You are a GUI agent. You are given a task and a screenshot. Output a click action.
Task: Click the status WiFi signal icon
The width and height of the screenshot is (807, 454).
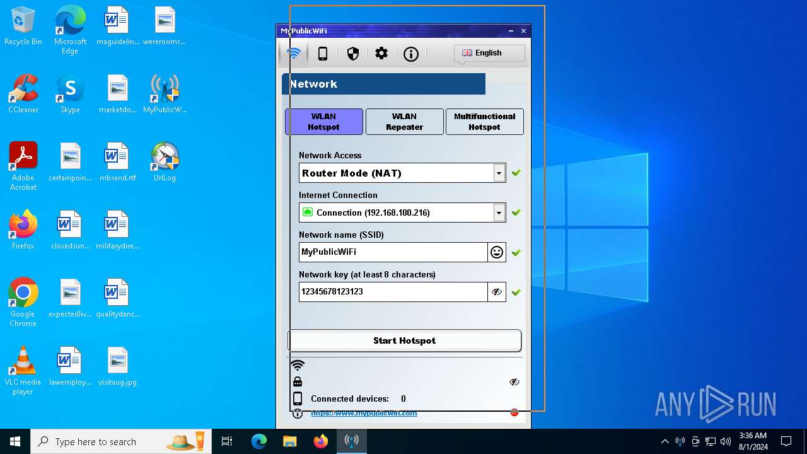298,365
